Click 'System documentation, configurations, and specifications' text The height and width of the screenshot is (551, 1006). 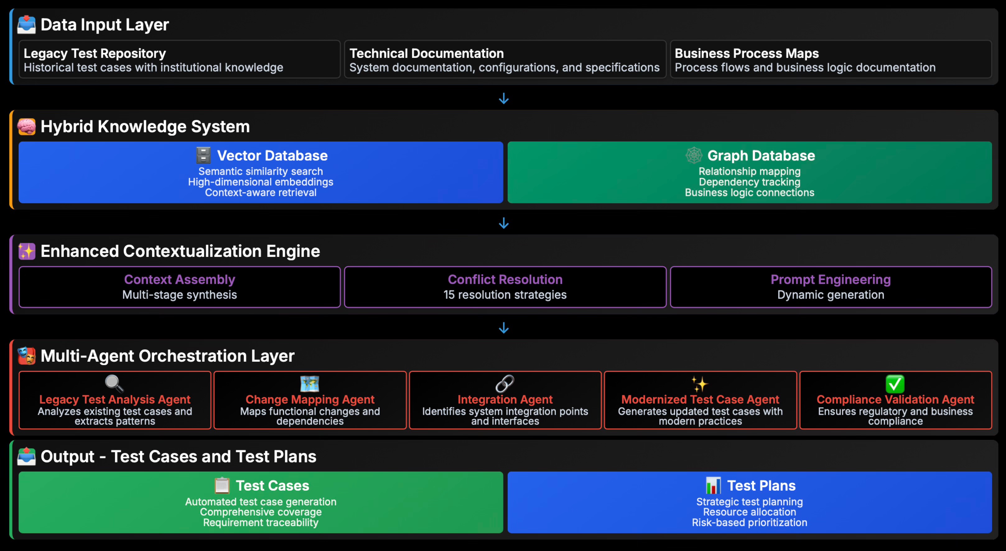pos(504,67)
